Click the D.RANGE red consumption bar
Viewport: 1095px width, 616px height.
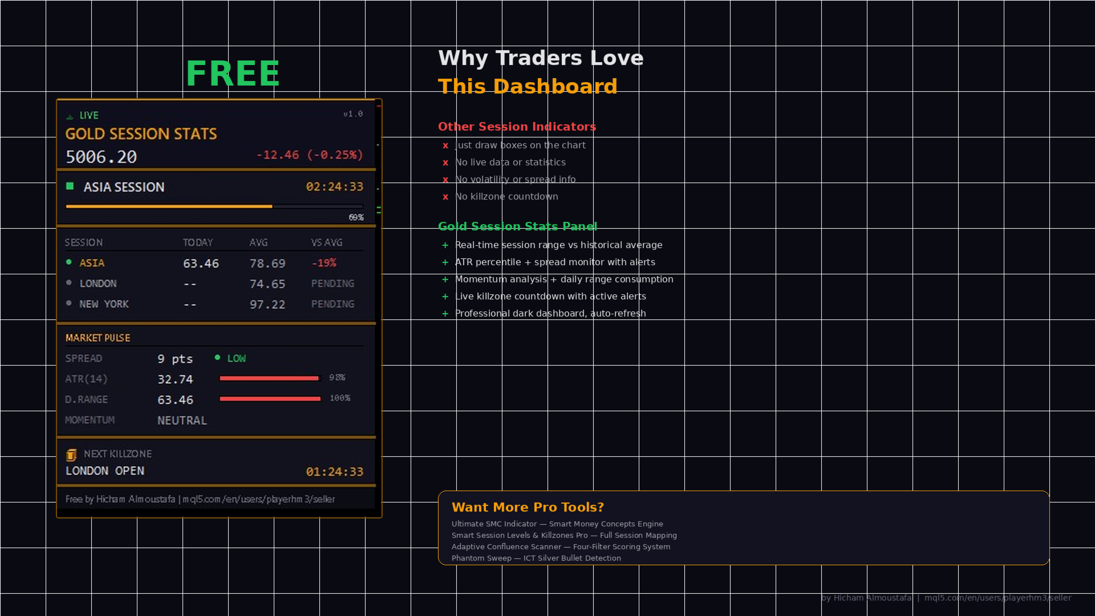270,399
